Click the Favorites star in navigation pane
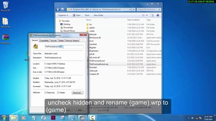Screen dimensions: 216x121 click(x=60, y=21)
